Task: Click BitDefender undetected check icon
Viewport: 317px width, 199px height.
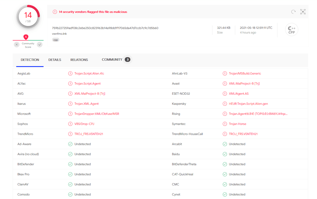Action: [x=70, y=164]
